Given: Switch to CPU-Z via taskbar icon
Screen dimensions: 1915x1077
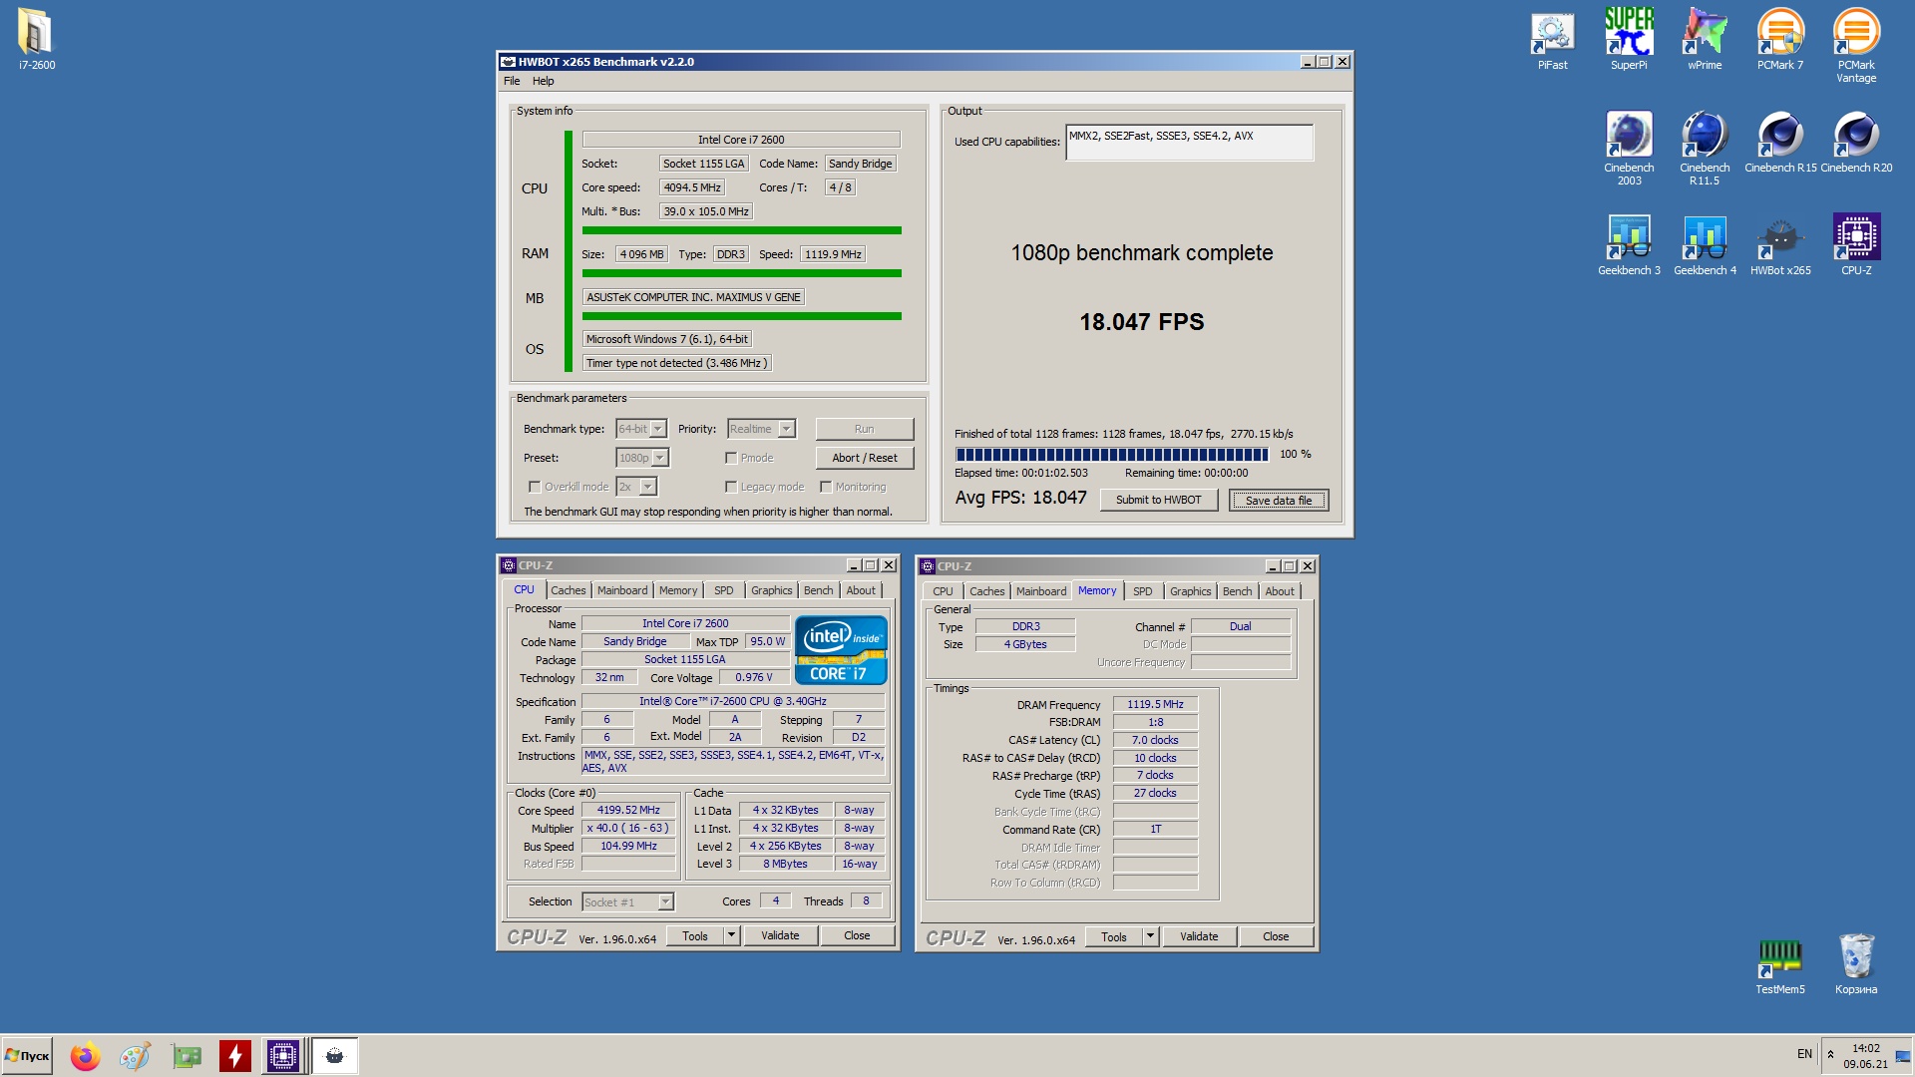Looking at the screenshot, I should (283, 1055).
